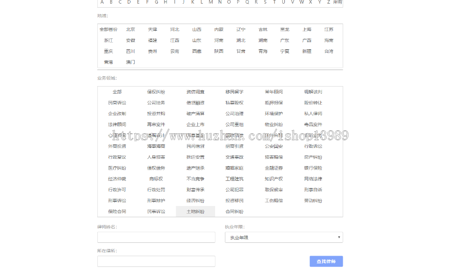The image size is (461, 269).
Task: Select 劳动纠纷 field
Action: tap(313, 200)
